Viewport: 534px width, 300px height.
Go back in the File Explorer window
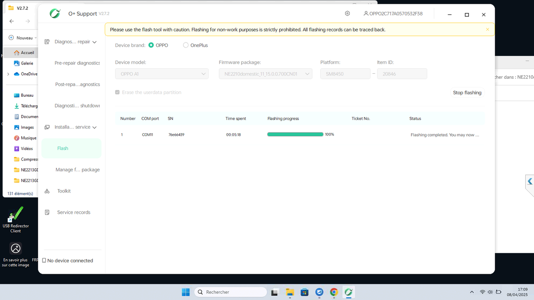(12, 21)
